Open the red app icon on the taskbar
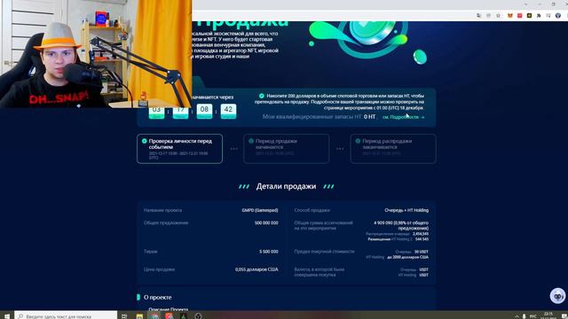This screenshot has height=319, width=568. [x=170, y=315]
